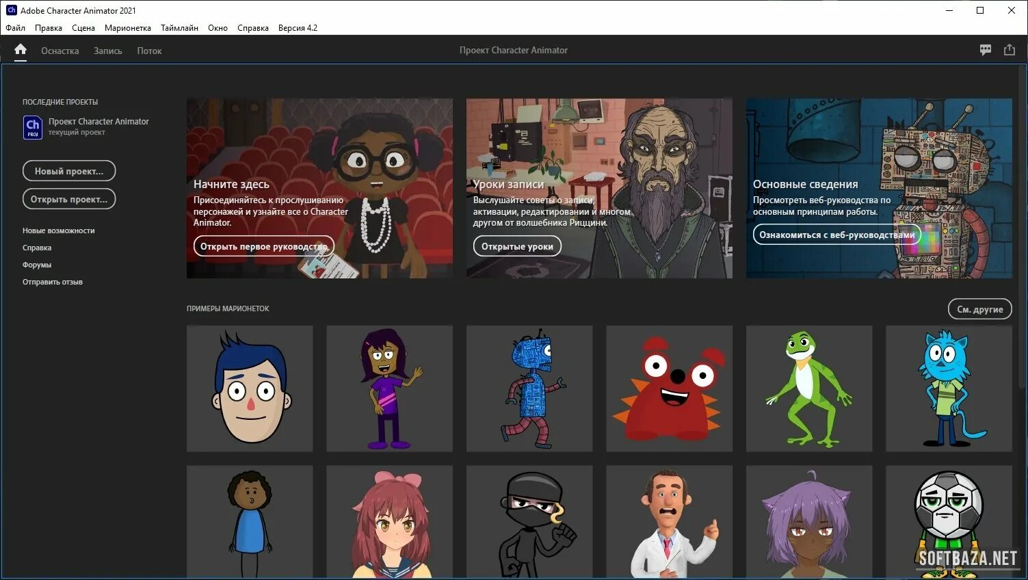The width and height of the screenshot is (1028, 580).
Task: Open the purple-haired waving girl puppet
Action: click(389, 388)
